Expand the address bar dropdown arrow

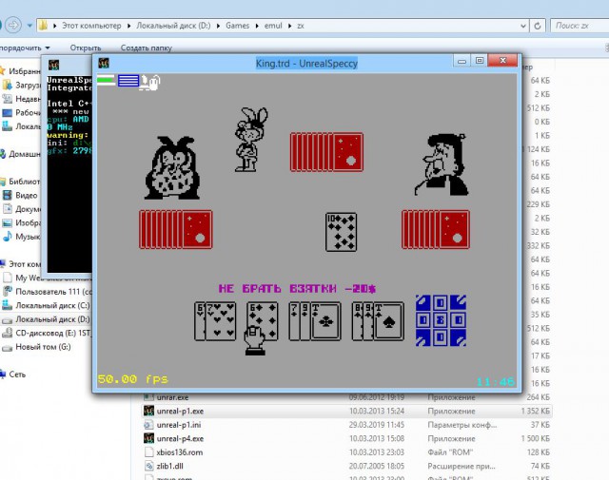[523, 26]
